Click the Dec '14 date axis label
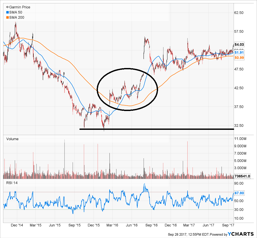This screenshot has height=238, width=257. pyautogui.click(x=17, y=225)
